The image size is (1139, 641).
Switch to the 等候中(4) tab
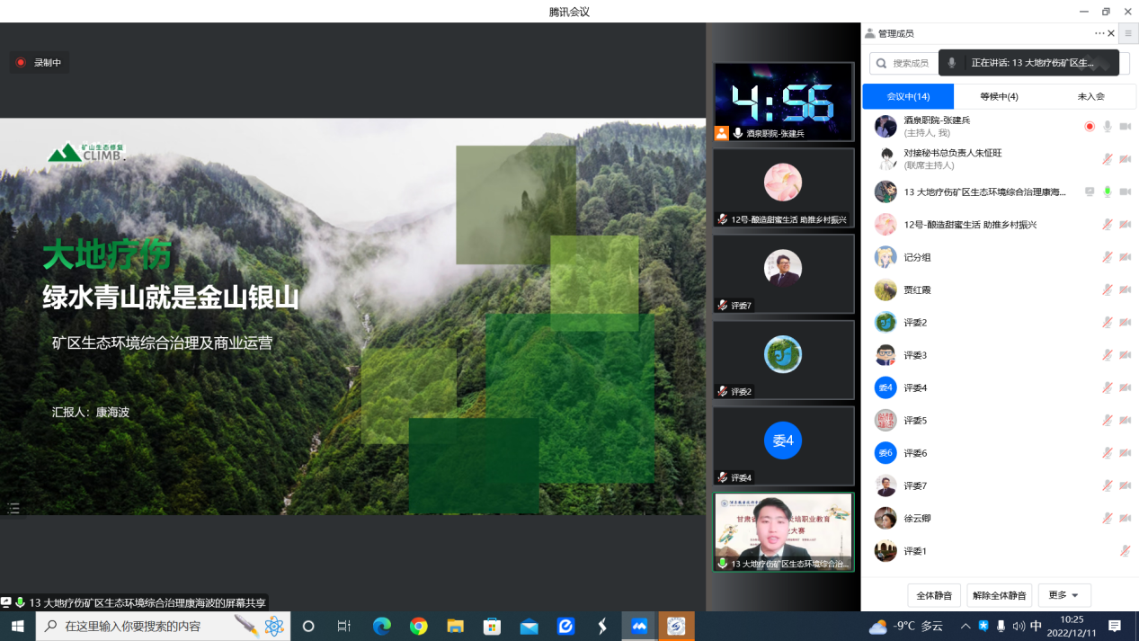(999, 96)
